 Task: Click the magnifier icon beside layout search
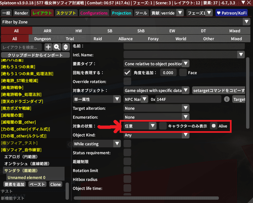tap(57, 47)
